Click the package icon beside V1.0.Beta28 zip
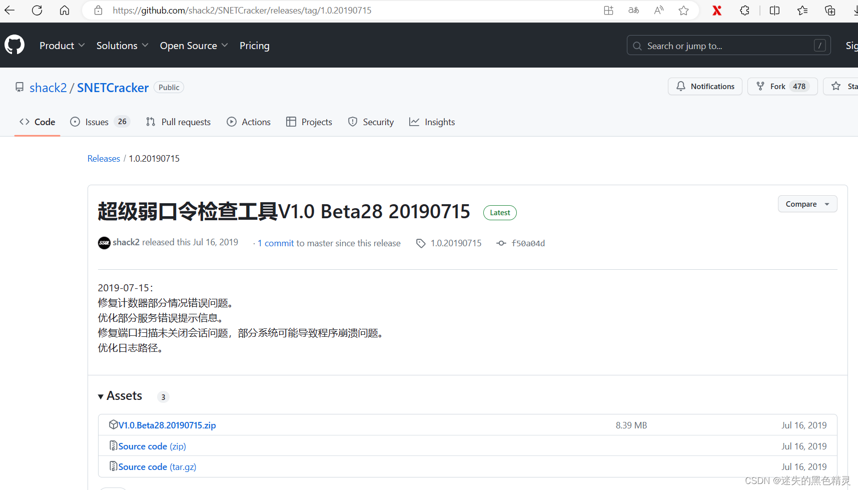 tap(114, 424)
